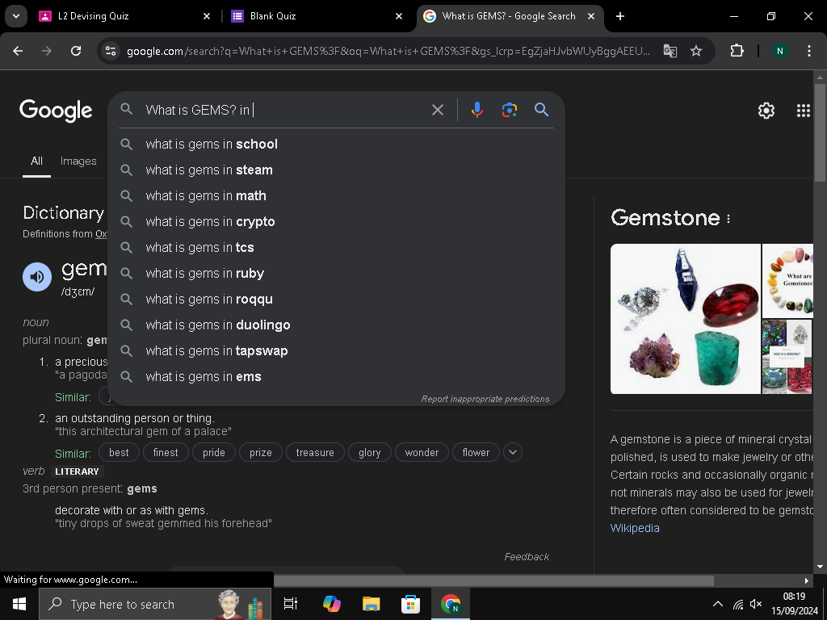
Task: Click the Windows taskbar search box
Action: [x=155, y=604]
